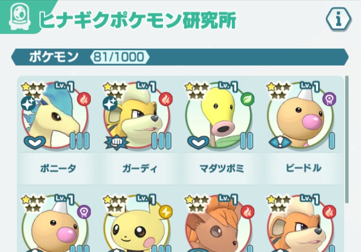The width and height of the screenshot is (361, 252).
Task: Click the ビードル name label
Action: coord(304,168)
